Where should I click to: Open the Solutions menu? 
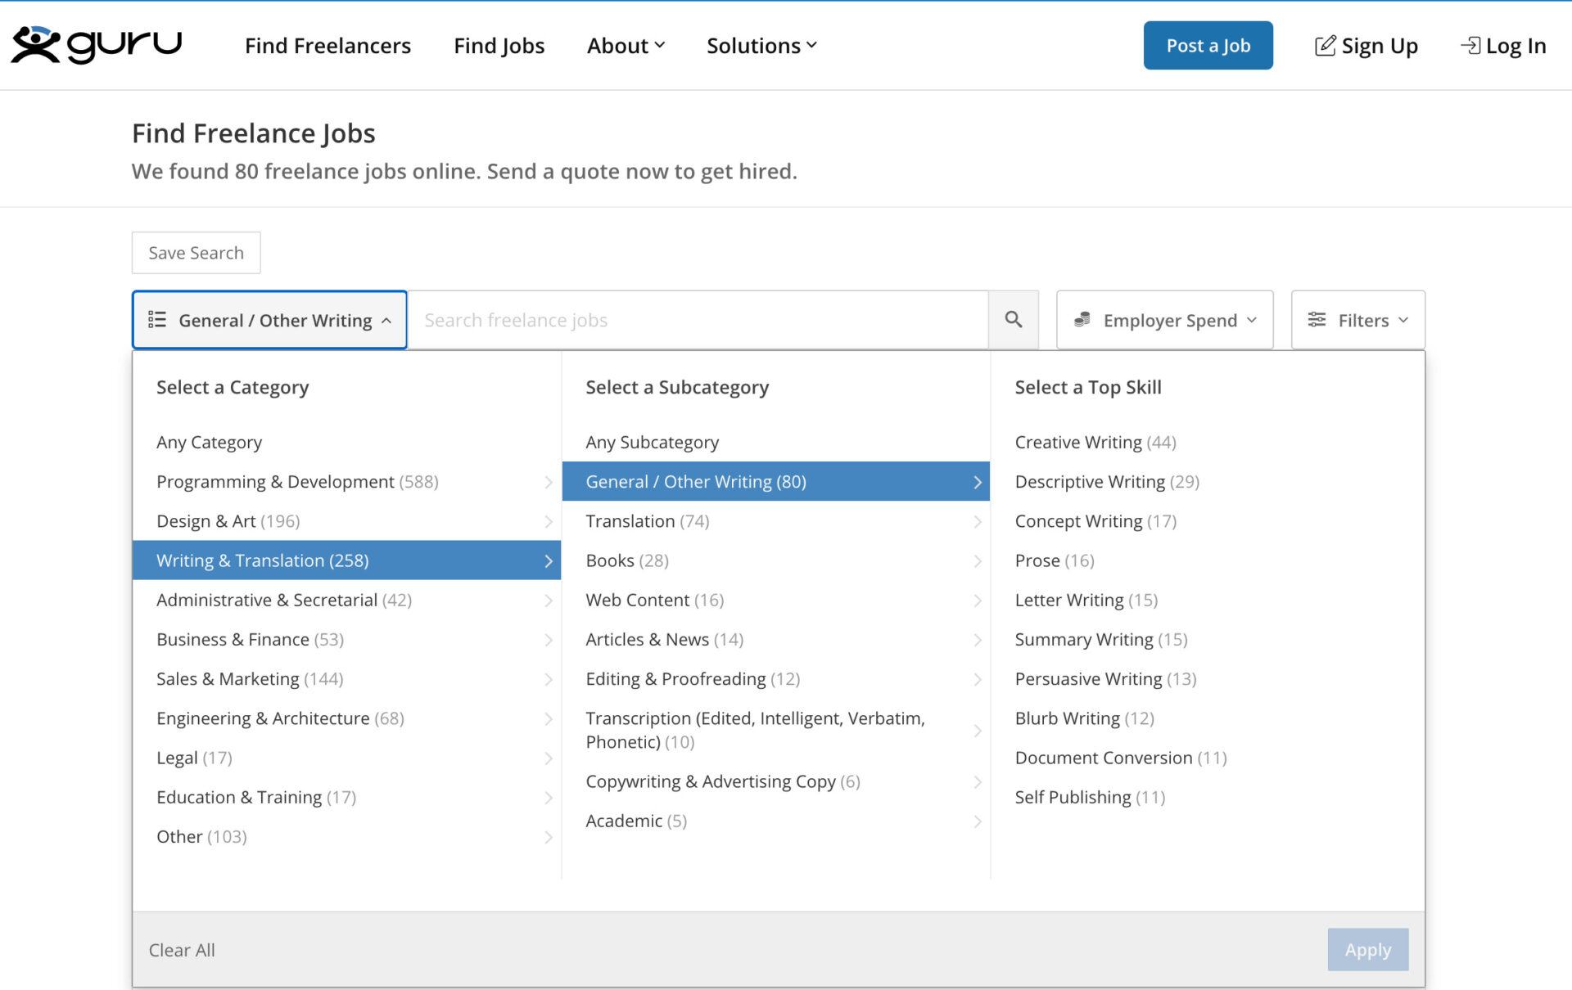point(760,46)
